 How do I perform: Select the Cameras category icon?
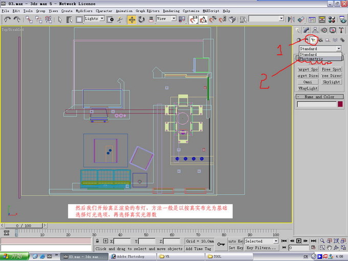click(320, 40)
